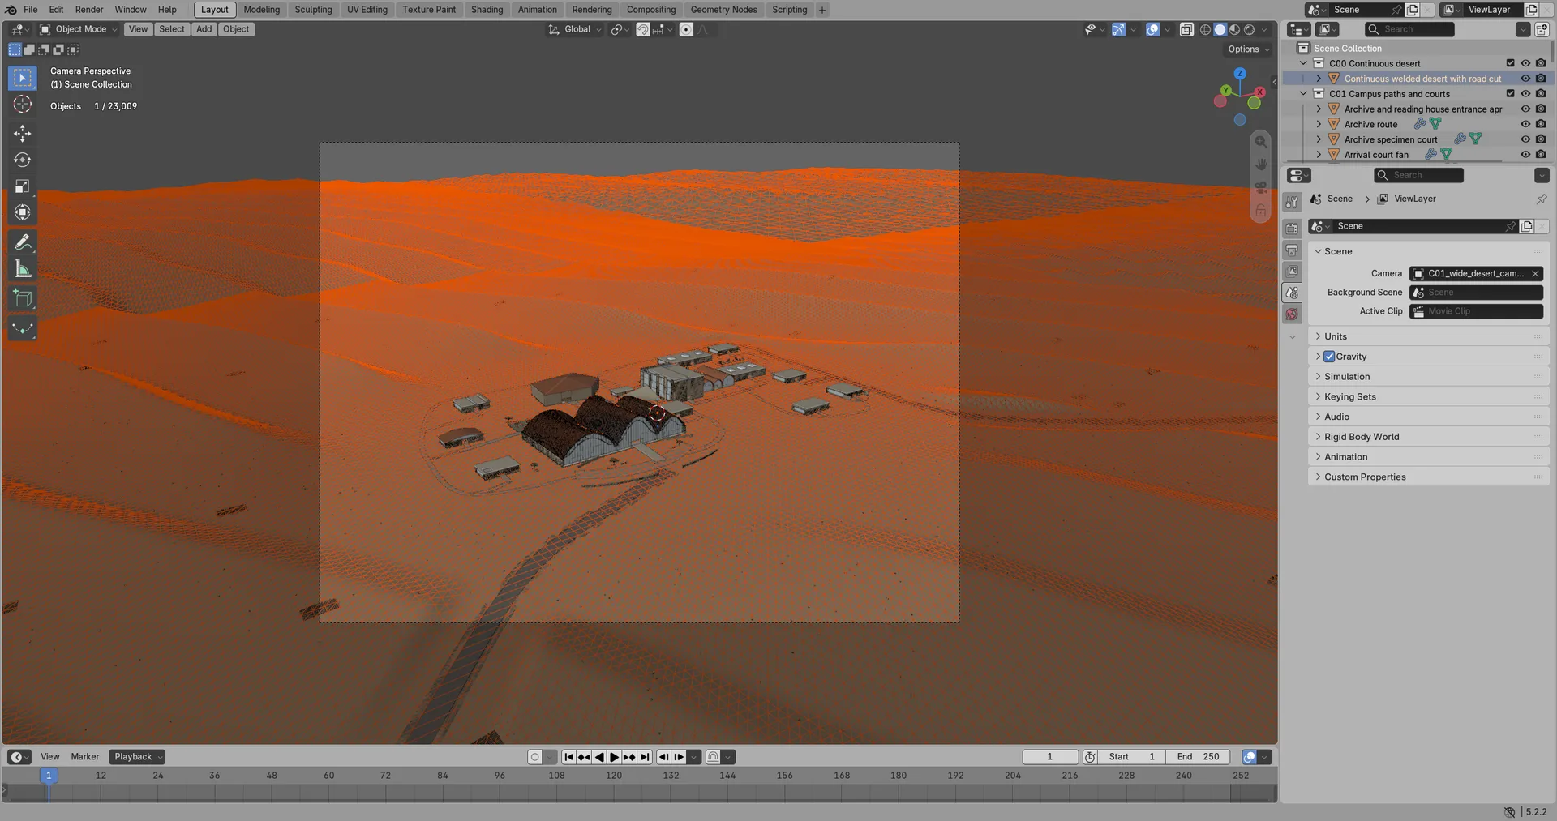Expand the Custom Properties panel
This screenshot has width=1557, height=821.
click(1428, 477)
